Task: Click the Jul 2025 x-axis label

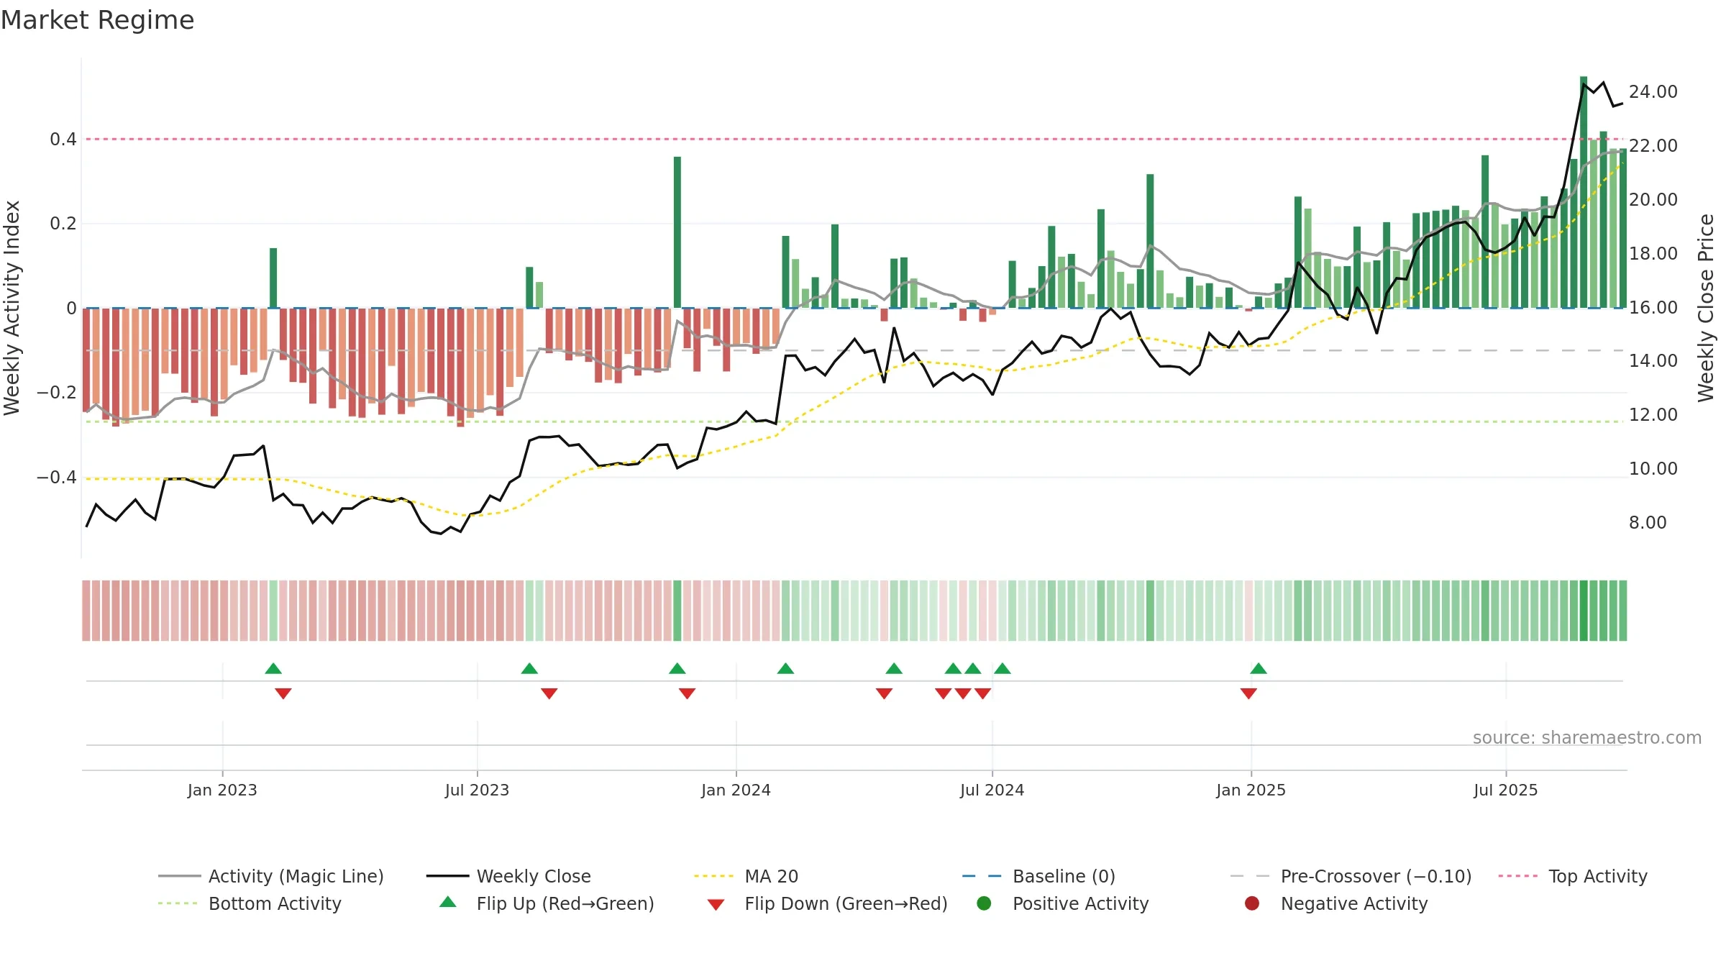Action: (1505, 790)
